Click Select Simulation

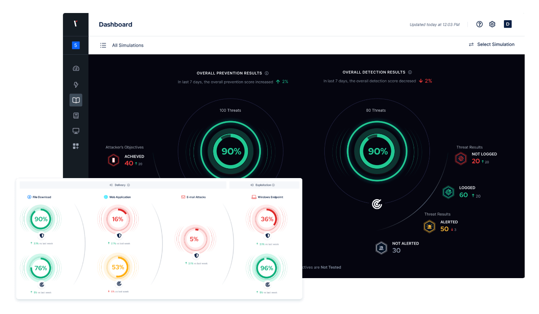[x=492, y=44]
